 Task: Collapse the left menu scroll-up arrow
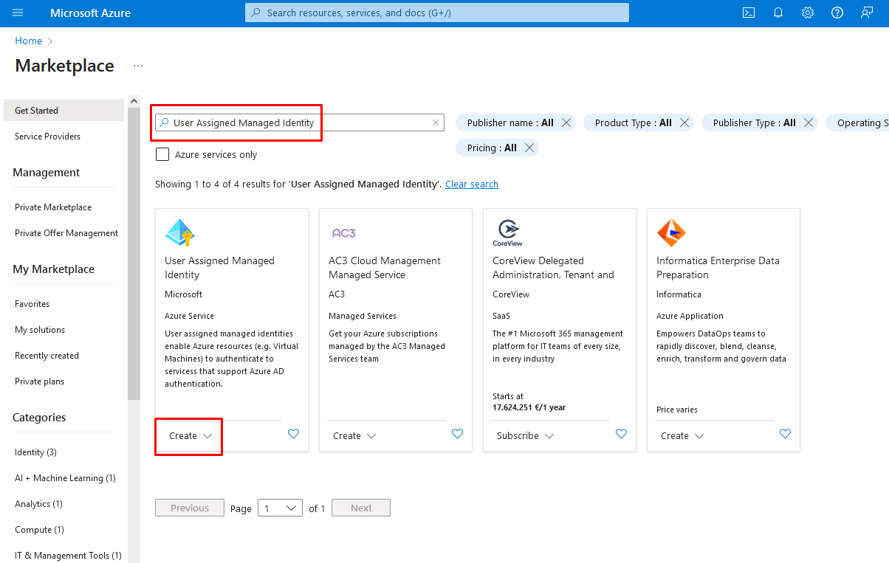point(134,100)
